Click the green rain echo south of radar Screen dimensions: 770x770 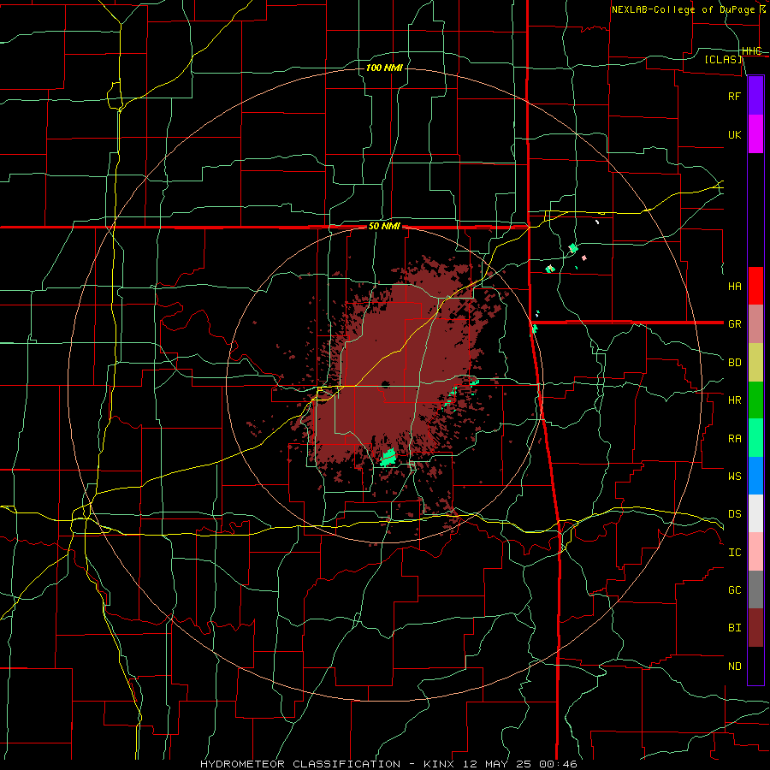388,458
